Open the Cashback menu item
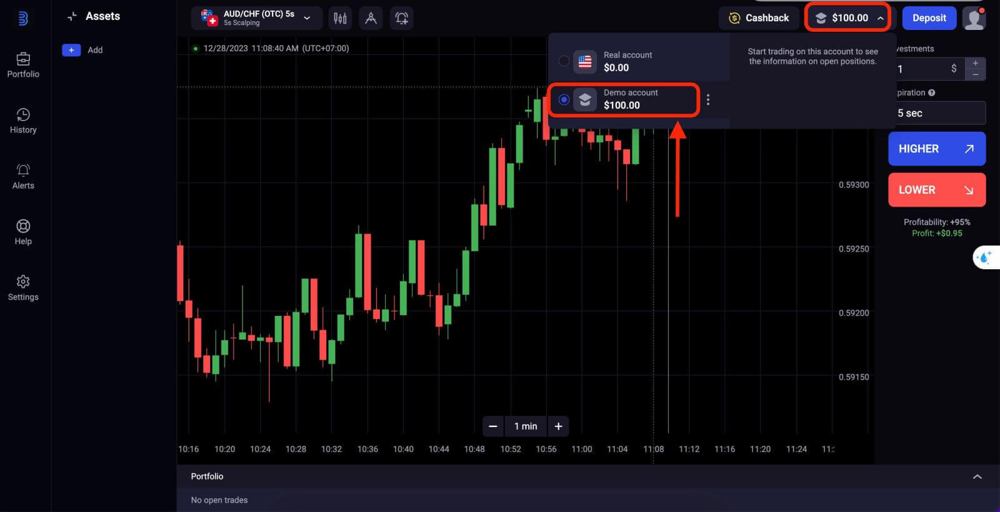Image resolution: width=1000 pixels, height=512 pixels. click(x=759, y=18)
